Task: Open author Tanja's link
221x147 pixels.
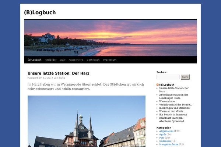Action: pyautogui.click(x=63, y=78)
